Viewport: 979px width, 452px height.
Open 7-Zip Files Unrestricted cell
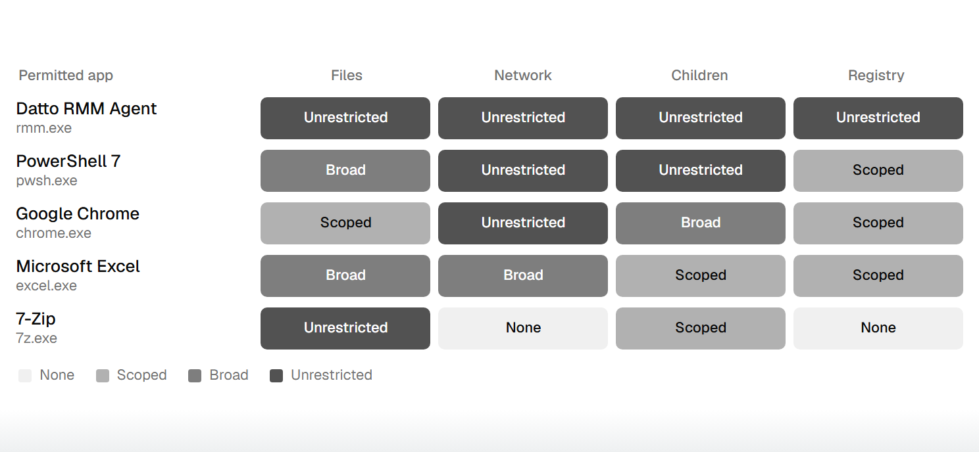[345, 328]
